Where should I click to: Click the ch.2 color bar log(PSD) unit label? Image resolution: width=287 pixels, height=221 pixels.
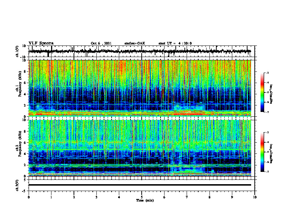271,153
